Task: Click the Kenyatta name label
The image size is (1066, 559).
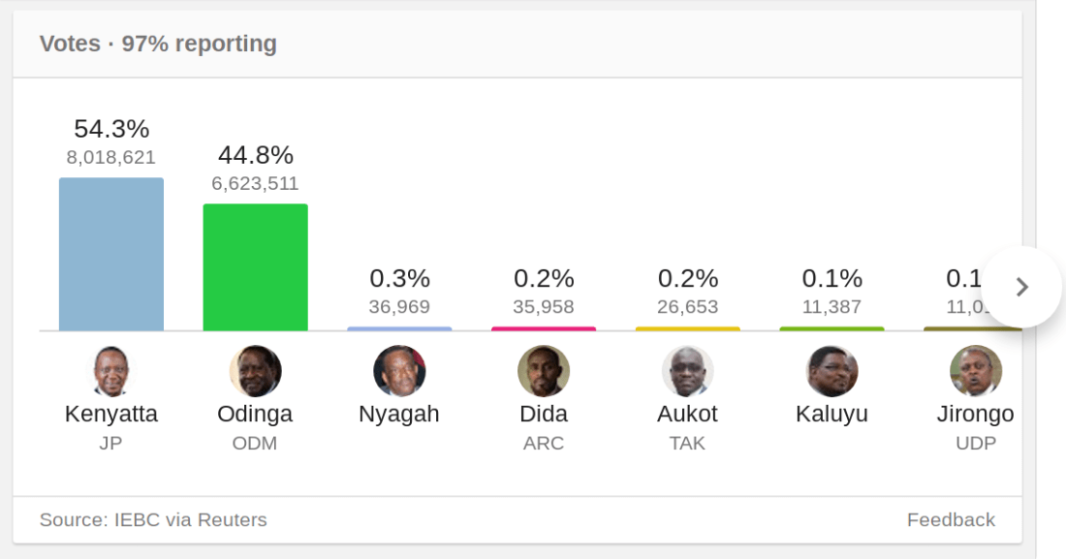Action: pos(111,414)
